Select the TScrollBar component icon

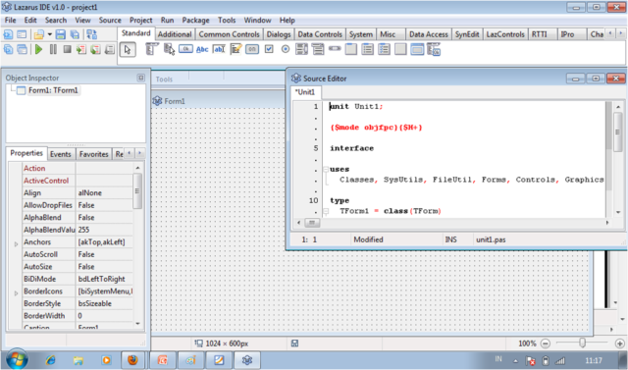335,48
